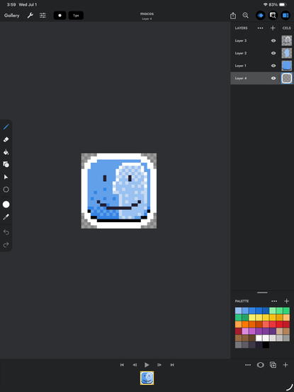Viewport: 294px width, 392px height.
Task: Select the paint bucket fill tool
Action: click(x=6, y=151)
